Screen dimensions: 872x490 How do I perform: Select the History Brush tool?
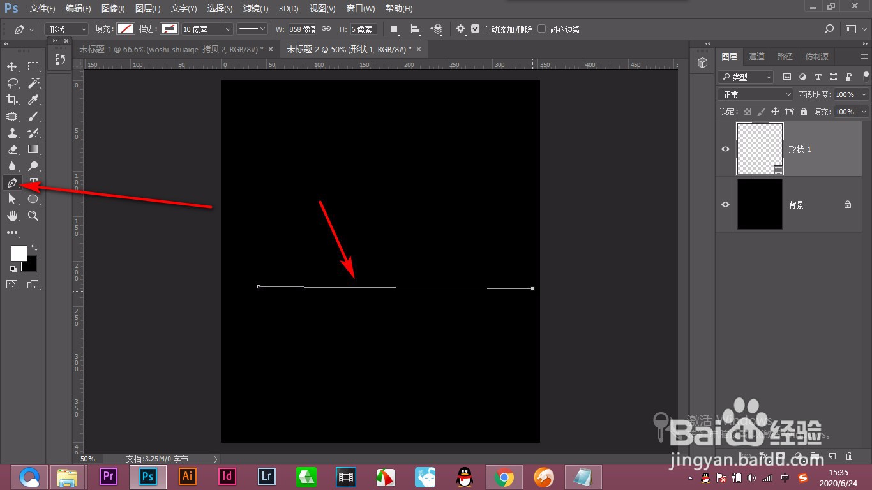coord(33,133)
